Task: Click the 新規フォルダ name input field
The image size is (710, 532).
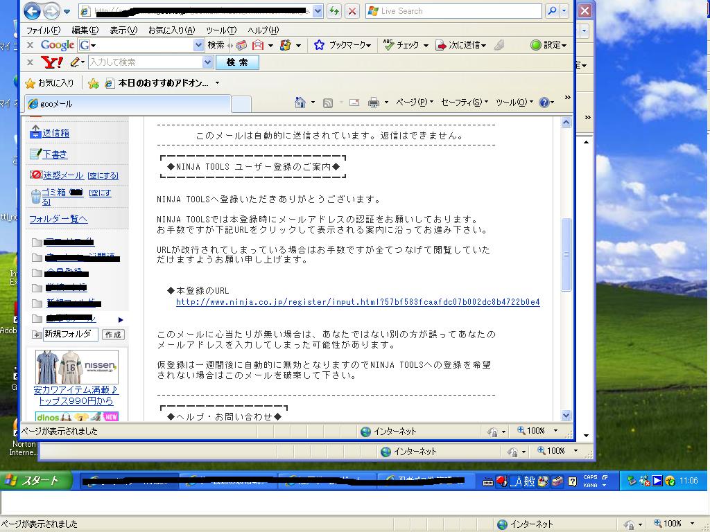Action: click(70, 335)
